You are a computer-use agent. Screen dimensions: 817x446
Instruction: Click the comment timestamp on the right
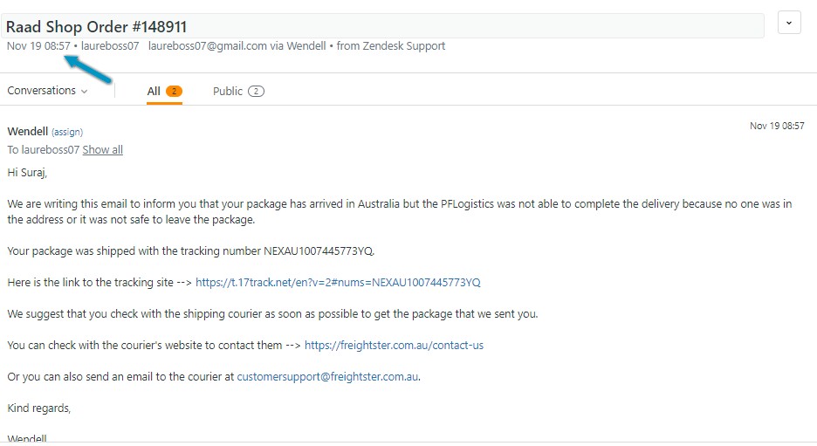click(777, 127)
